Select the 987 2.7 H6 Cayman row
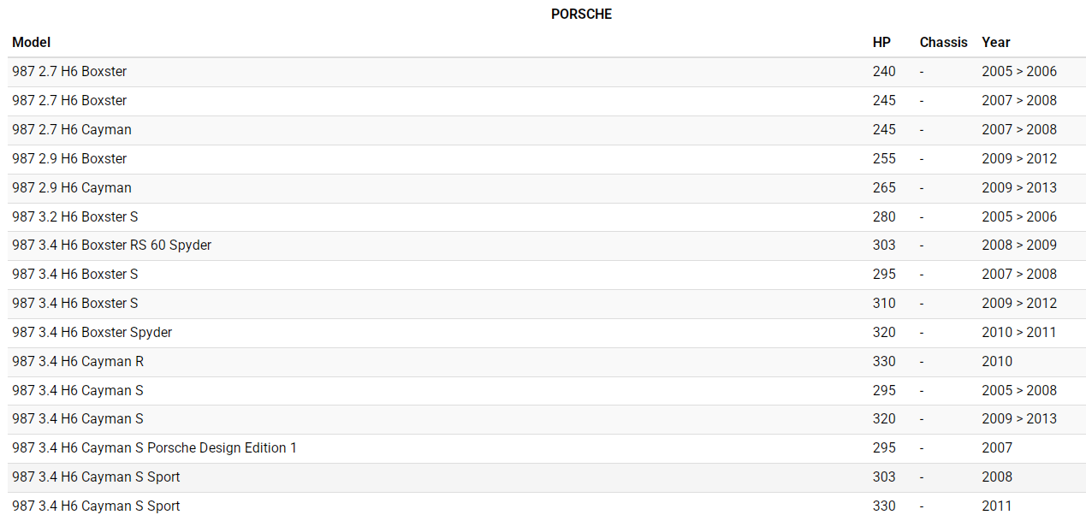1086x521 pixels. pyautogui.click(x=72, y=130)
